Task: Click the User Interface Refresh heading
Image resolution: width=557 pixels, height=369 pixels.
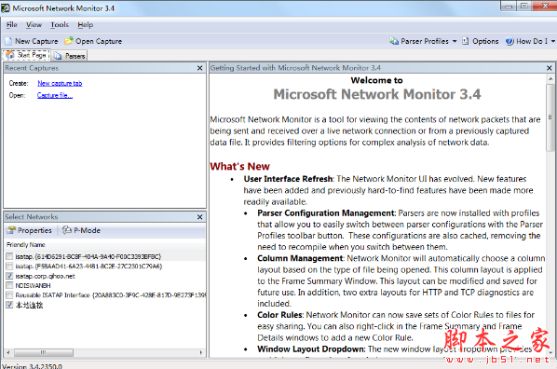Action: [x=288, y=179]
